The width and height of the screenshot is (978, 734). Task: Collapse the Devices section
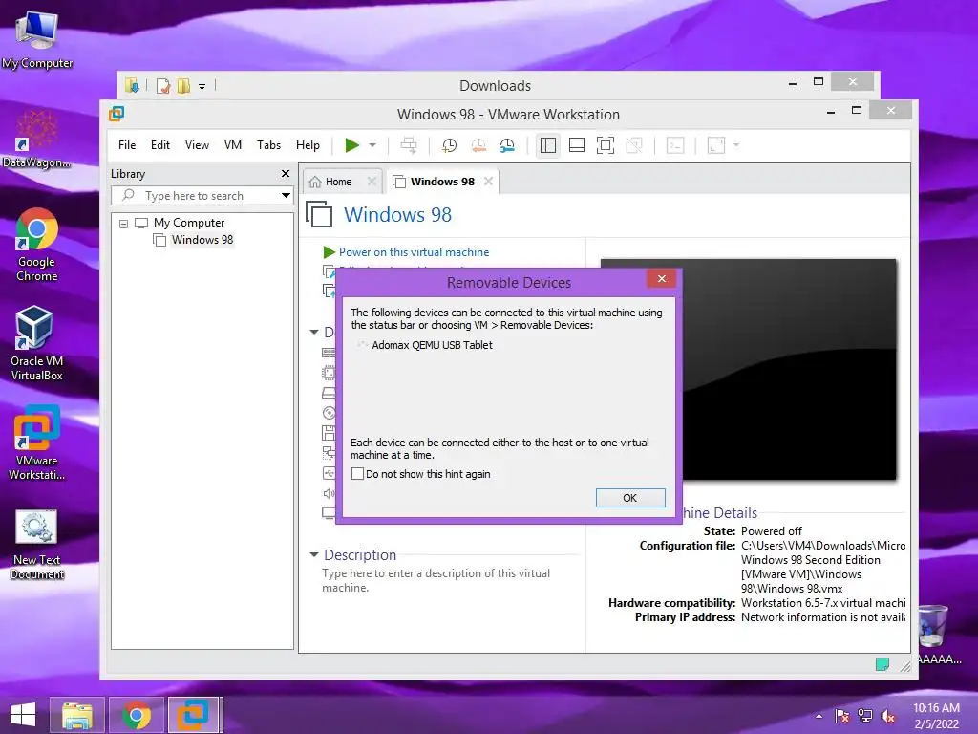pos(314,332)
